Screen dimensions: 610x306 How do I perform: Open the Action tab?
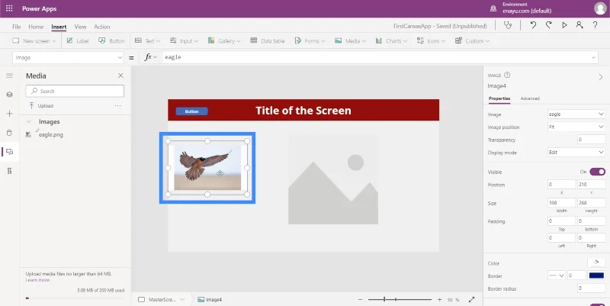coord(102,27)
